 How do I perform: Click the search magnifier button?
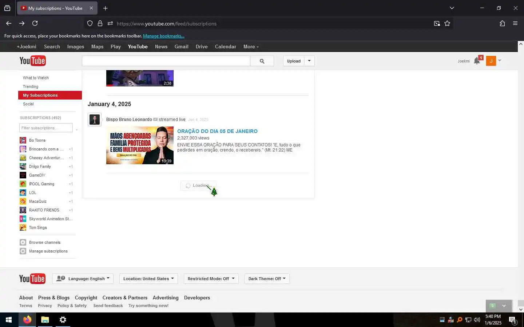tap(262, 61)
